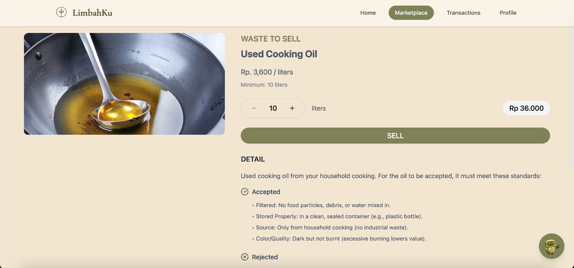Select the Marketplace navigation tab
The image size is (574, 268).
[411, 13]
